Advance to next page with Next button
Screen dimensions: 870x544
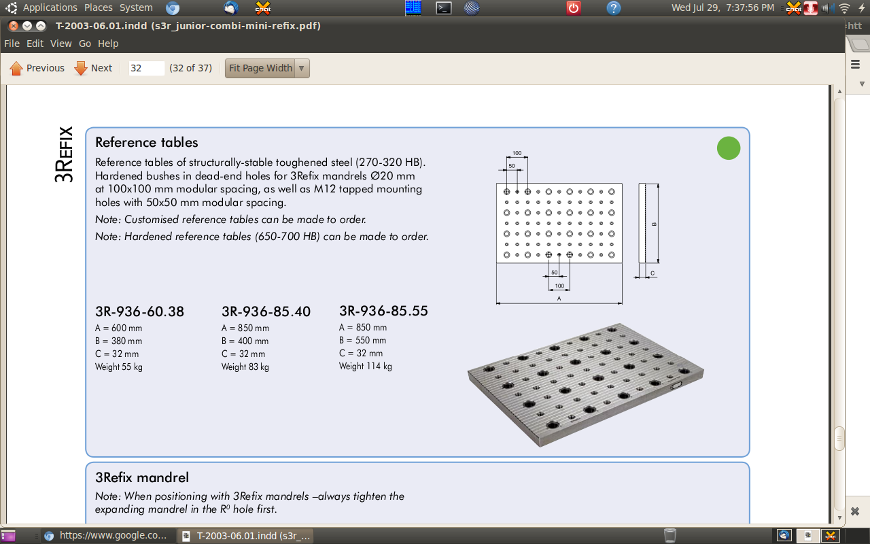(93, 68)
